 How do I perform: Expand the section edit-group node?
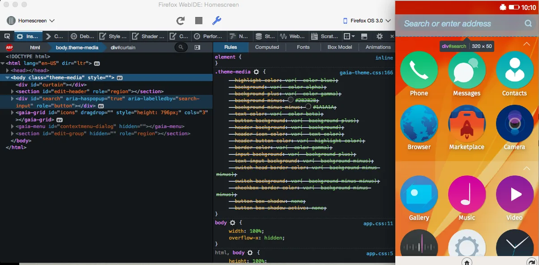coord(13,133)
